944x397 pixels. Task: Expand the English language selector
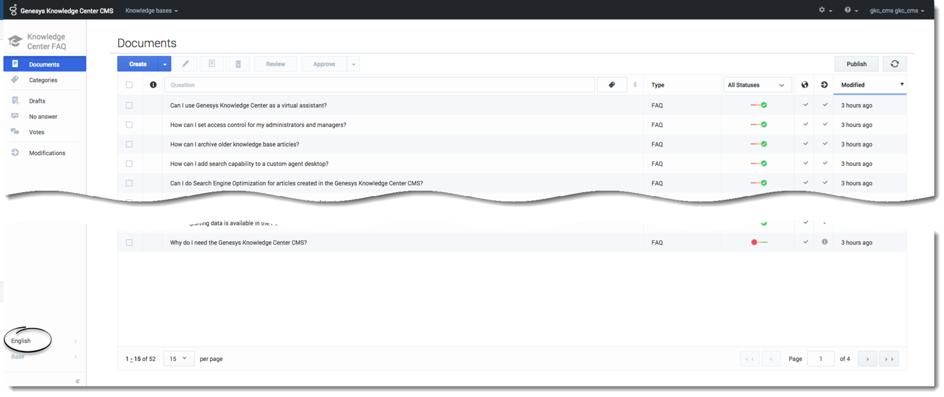coord(44,341)
